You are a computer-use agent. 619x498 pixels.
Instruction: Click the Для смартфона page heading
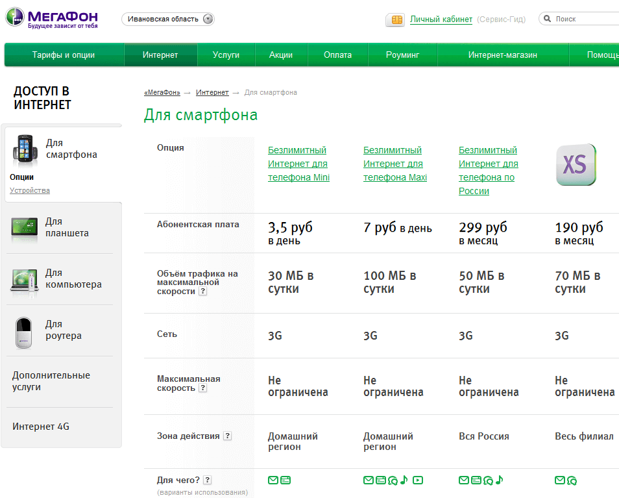[200, 115]
